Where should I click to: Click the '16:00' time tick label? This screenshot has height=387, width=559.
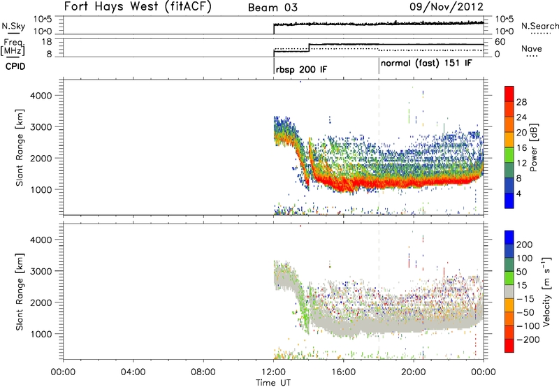point(343,372)
